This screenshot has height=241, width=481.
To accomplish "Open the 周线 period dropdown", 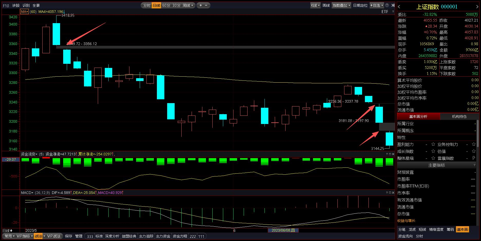I will 188,5.
